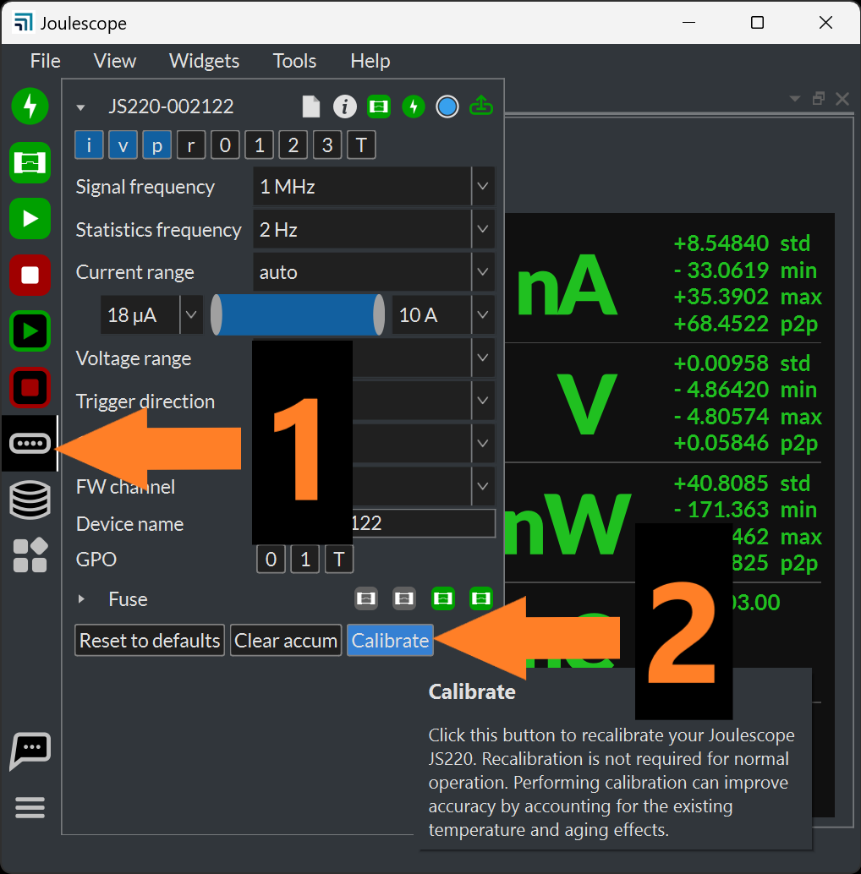Click the last green Fuse icon

(x=481, y=598)
